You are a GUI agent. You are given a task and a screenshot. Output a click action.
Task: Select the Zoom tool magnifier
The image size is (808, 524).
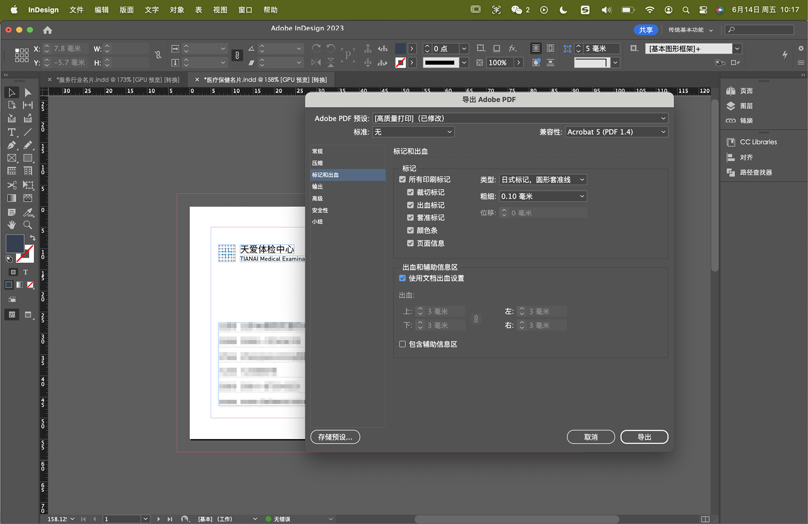coord(28,225)
